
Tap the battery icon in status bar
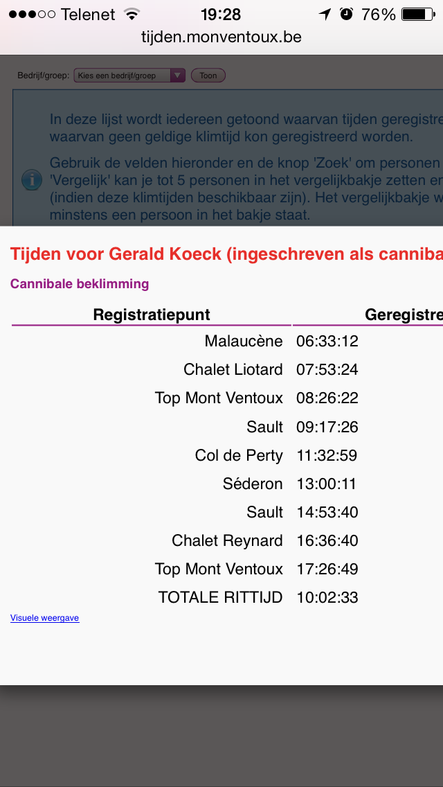(418, 15)
